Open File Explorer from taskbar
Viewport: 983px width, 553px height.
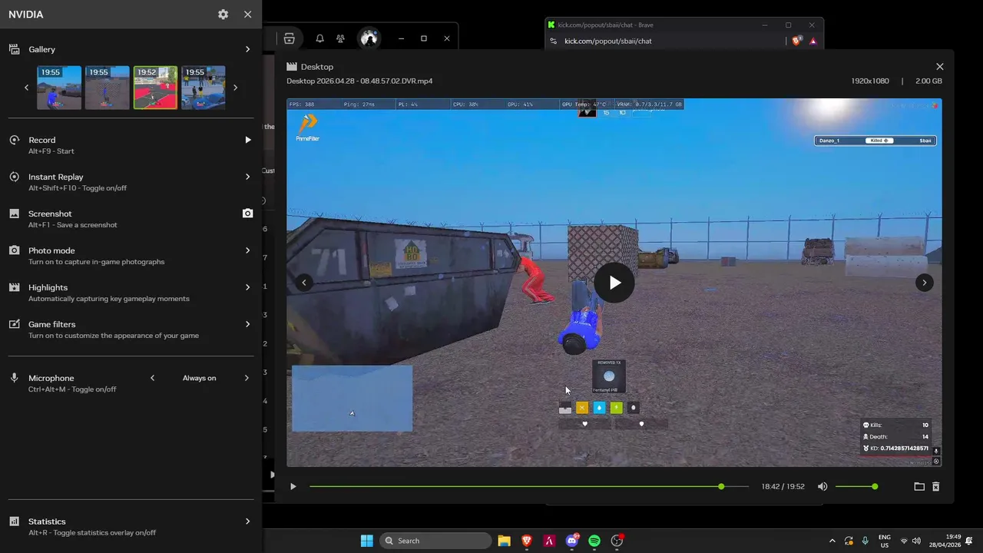(x=504, y=541)
